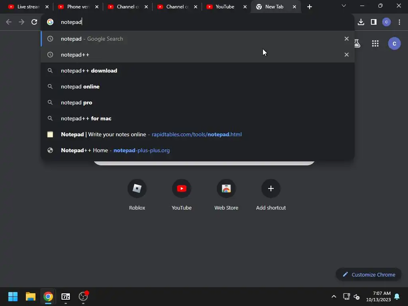Click the Google icon in the address bar
This screenshot has width=408, height=306.
click(x=50, y=22)
